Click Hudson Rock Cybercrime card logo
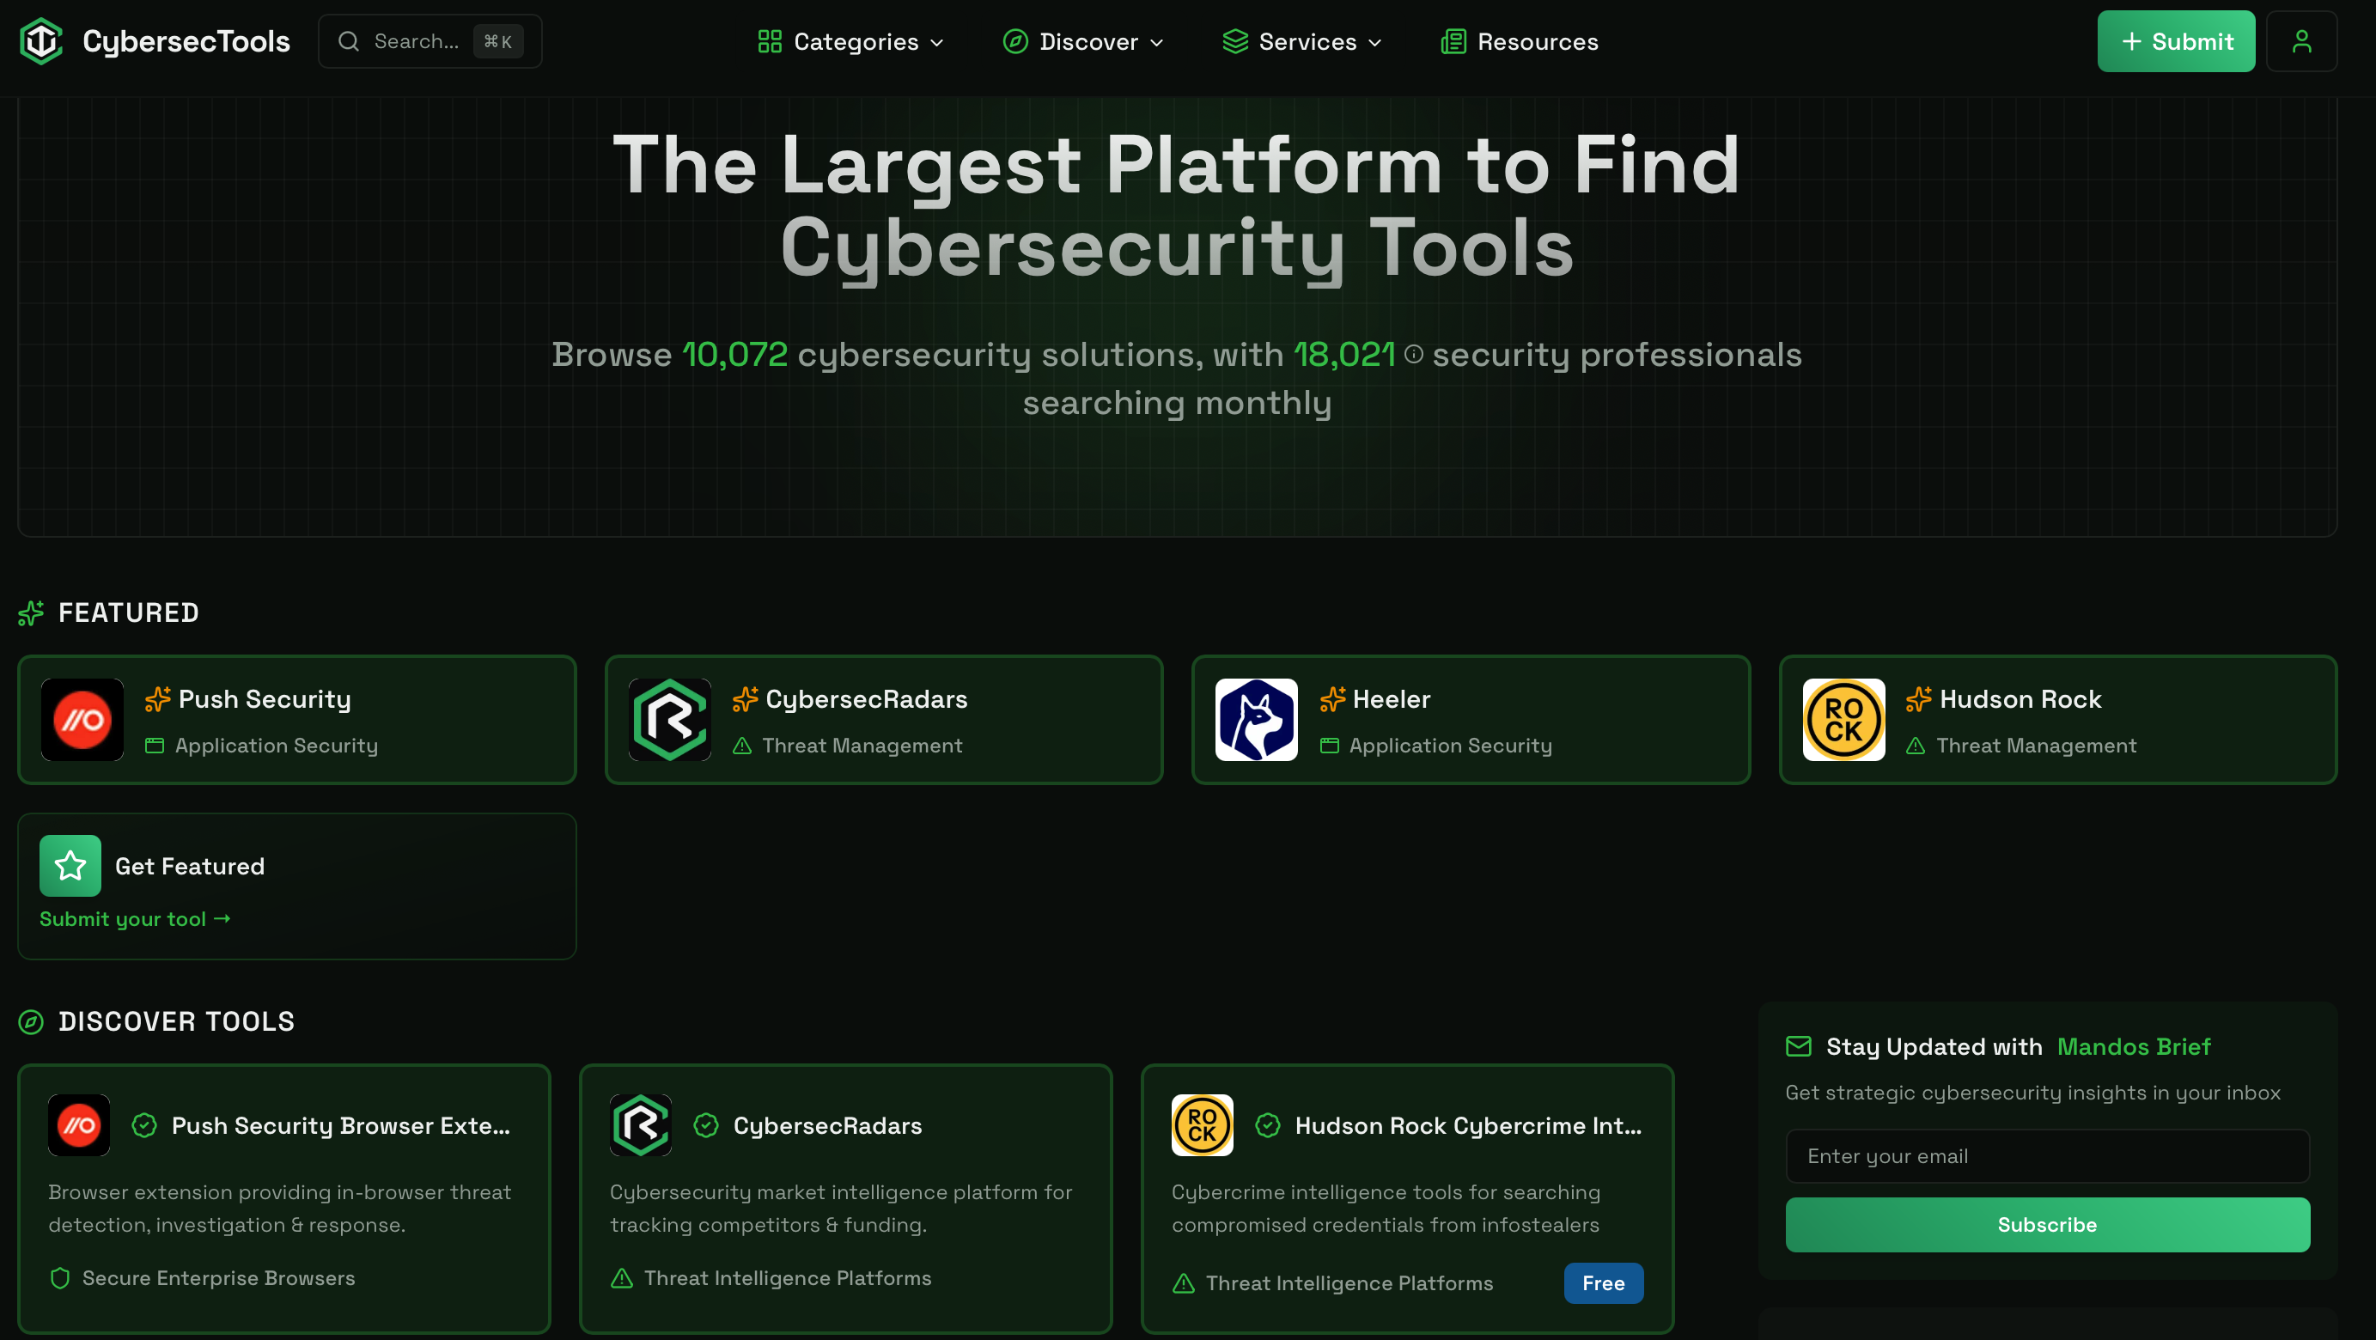 [1202, 1124]
